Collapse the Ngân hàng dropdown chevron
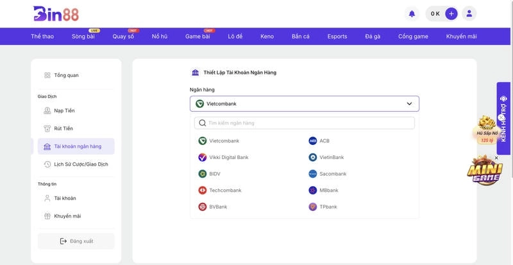 click(x=409, y=103)
